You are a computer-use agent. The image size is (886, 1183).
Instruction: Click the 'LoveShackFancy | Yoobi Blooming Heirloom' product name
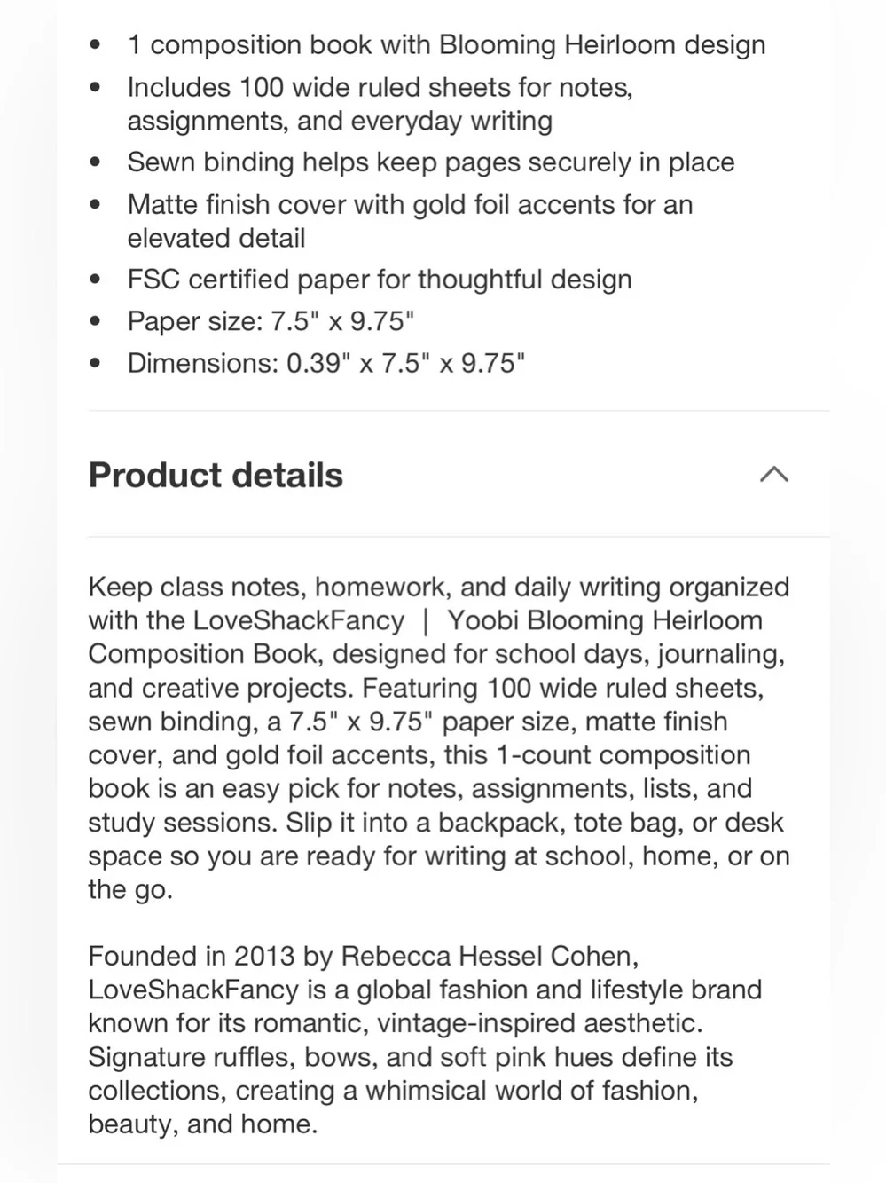pyautogui.click(x=477, y=620)
